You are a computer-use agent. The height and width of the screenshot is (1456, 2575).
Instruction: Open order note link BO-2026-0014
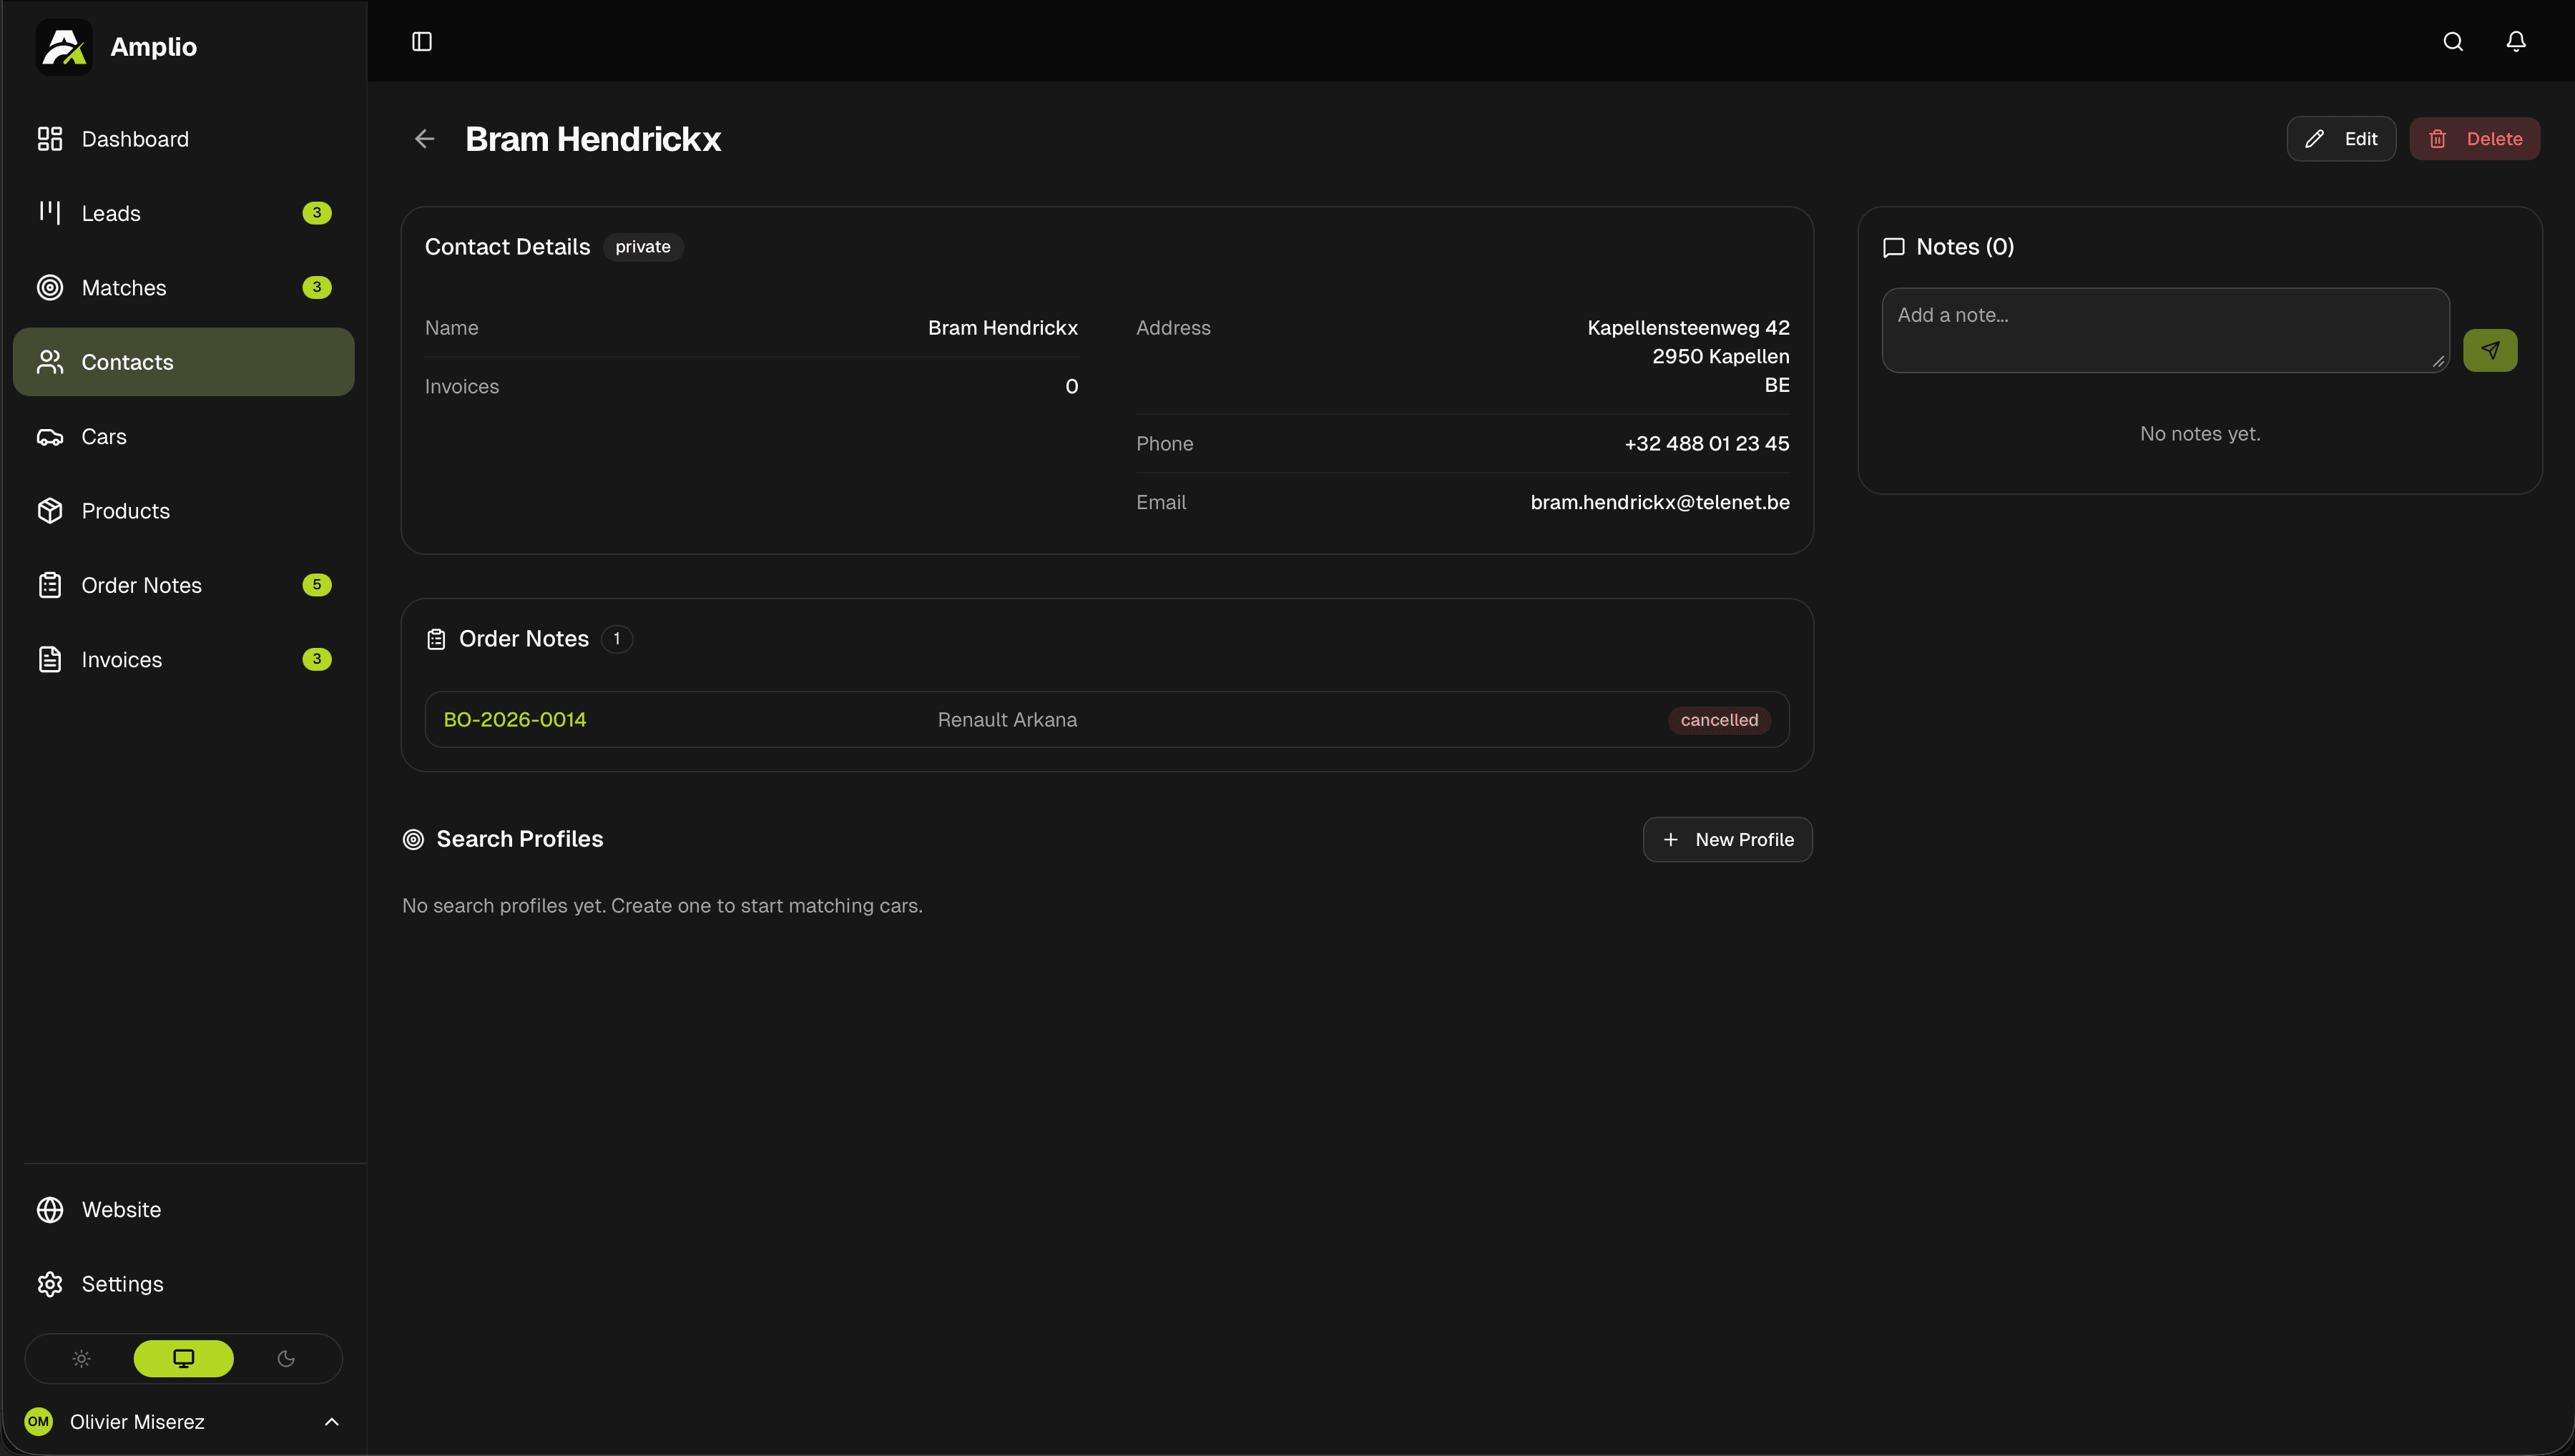(x=515, y=720)
